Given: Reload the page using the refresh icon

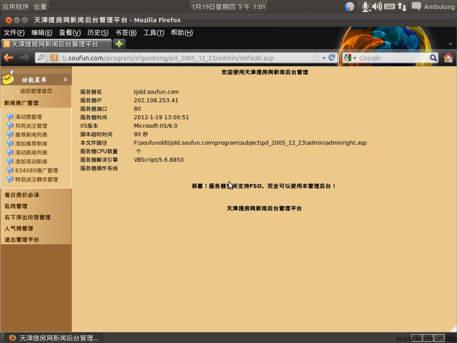Looking at the screenshot, I should pos(332,58).
